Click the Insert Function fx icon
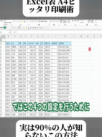This screenshot has width=102, height=137. click(x=15, y=32)
